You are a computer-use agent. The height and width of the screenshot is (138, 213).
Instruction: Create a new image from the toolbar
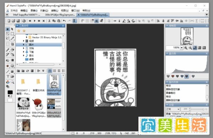coord(9,21)
